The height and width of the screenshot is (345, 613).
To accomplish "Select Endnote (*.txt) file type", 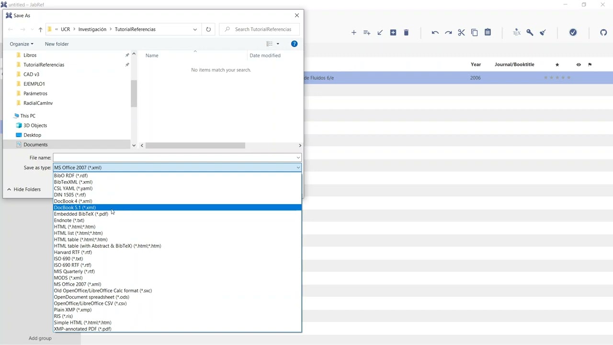I will click(177, 220).
